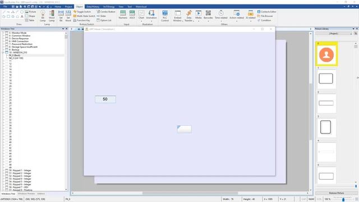Switch to the View ribbon tab
The image size is (359, 202).
(x=121, y=7)
